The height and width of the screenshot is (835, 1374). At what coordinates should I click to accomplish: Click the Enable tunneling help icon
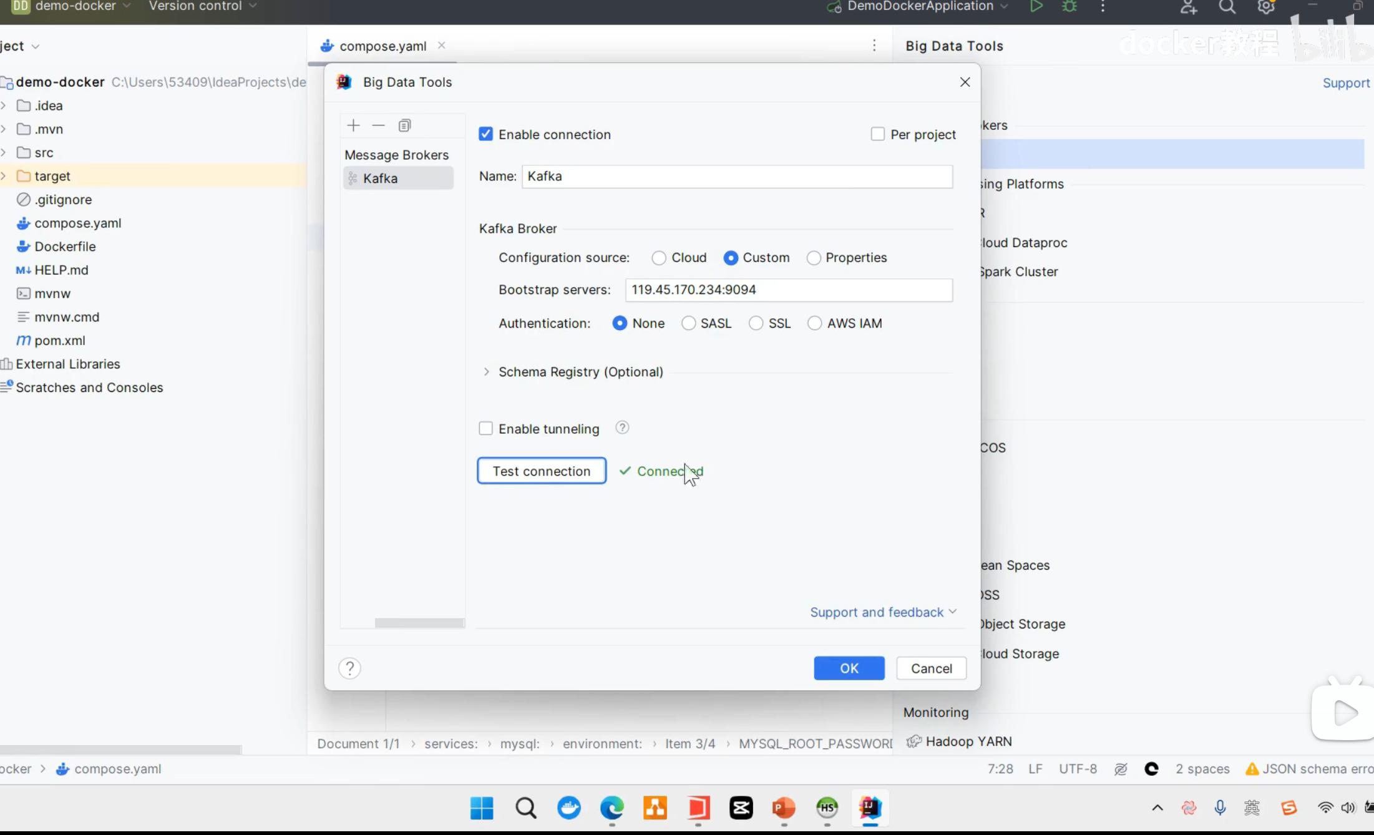click(622, 428)
